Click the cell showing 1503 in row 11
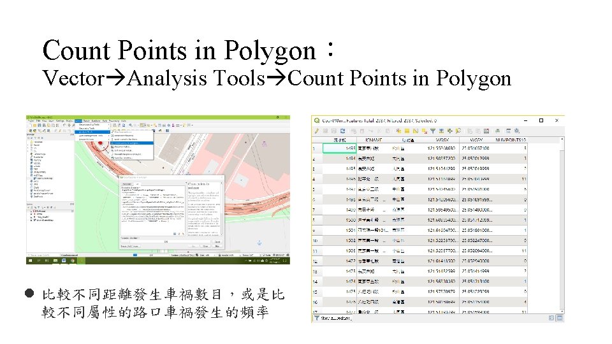Viewport: 612px width, 344px height. point(340,251)
